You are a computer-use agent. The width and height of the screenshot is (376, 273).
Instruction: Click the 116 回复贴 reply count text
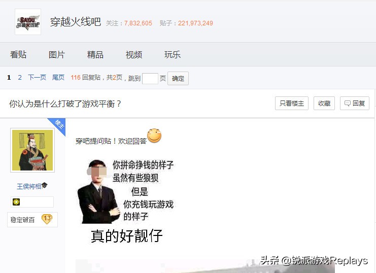click(x=85, y=78)
